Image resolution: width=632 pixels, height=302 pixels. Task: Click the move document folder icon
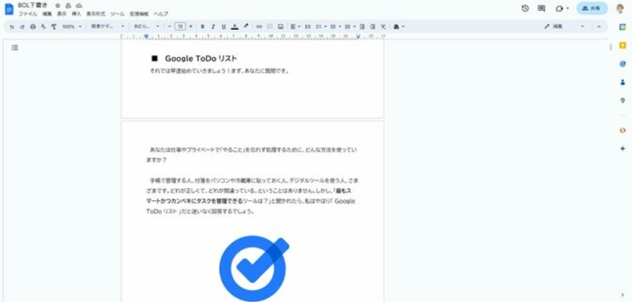(68, 5)
